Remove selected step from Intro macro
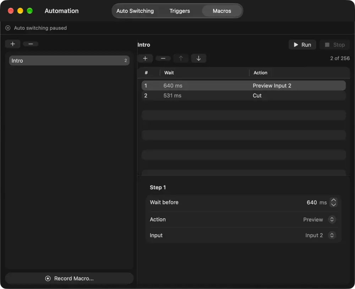355x289 pixels. [163, 59]
